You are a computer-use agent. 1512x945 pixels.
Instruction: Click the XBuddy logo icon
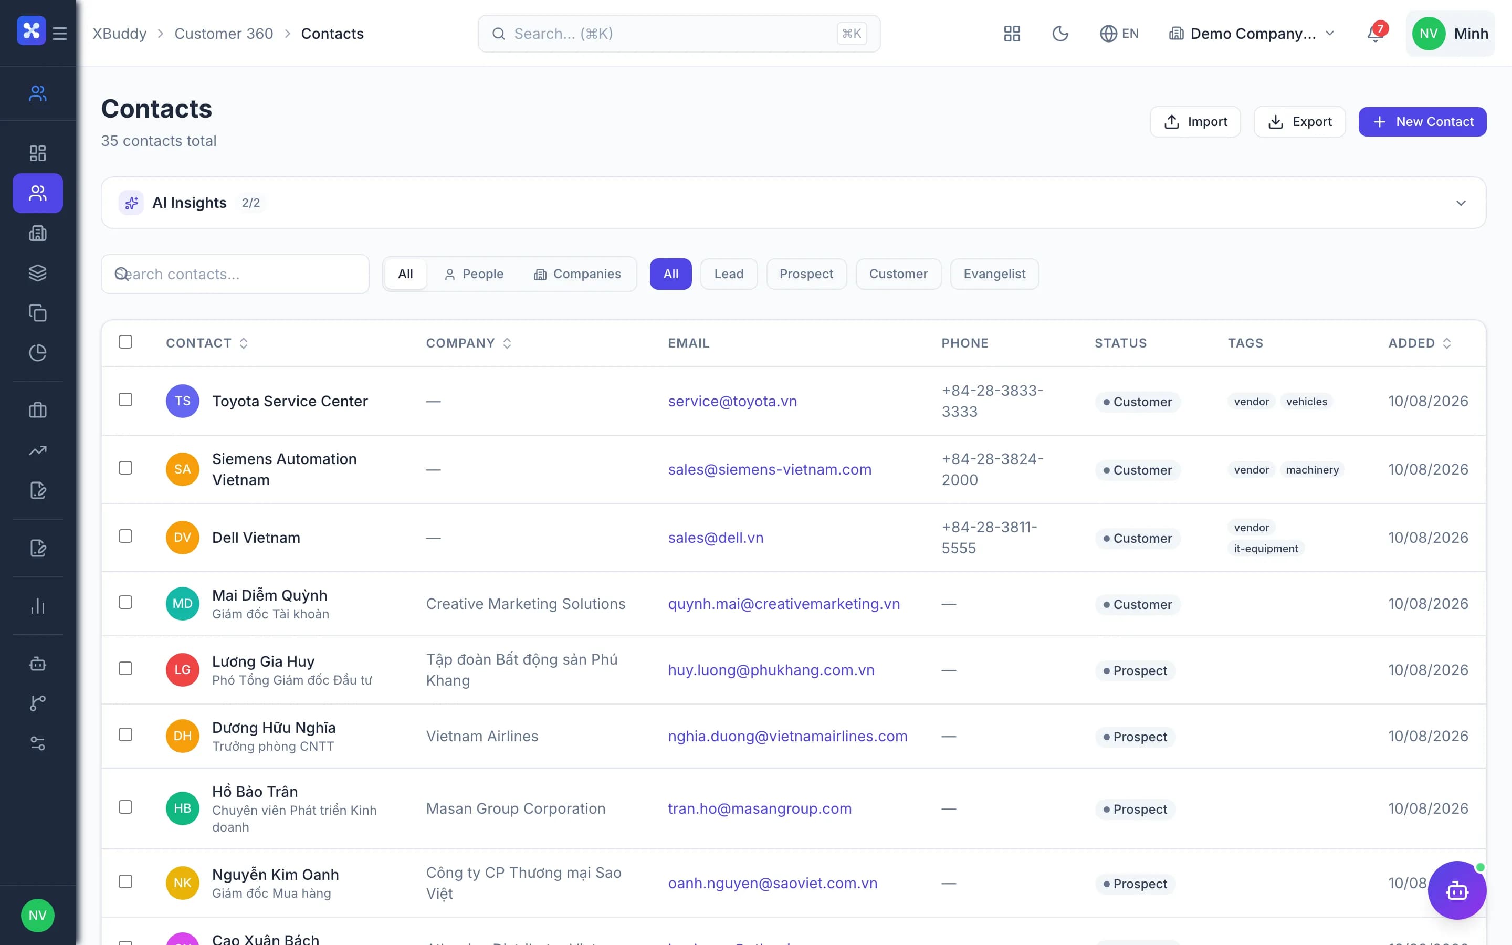coord(31,30)
